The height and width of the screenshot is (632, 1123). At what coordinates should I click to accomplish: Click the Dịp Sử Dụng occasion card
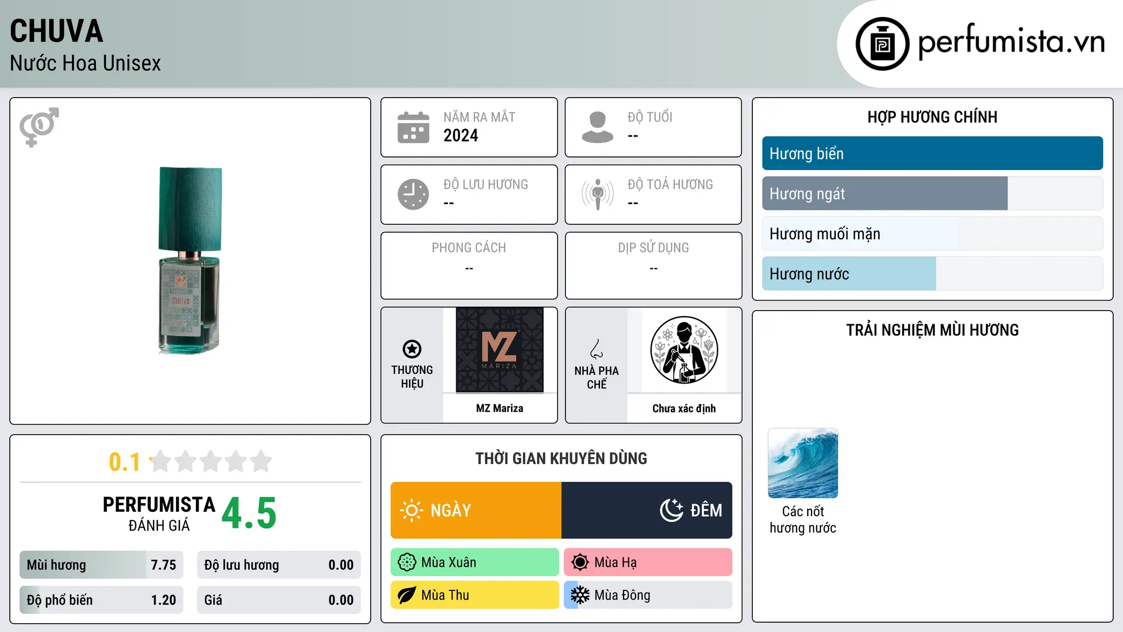[653, 266]
